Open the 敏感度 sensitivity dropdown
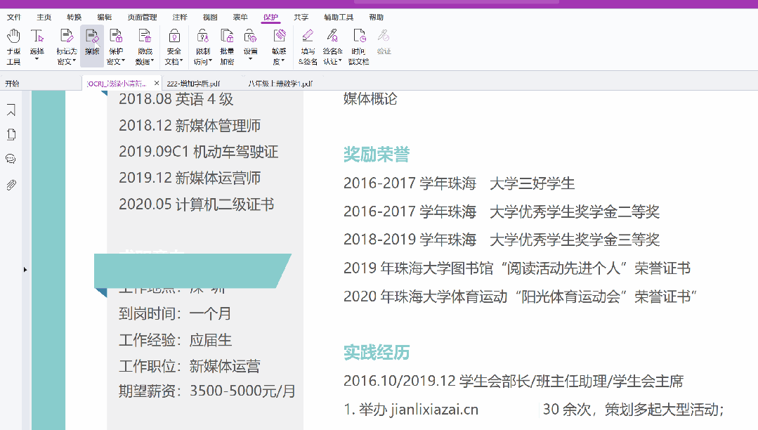The height and width of the screenshot is (430, 758). pos(279,61)
